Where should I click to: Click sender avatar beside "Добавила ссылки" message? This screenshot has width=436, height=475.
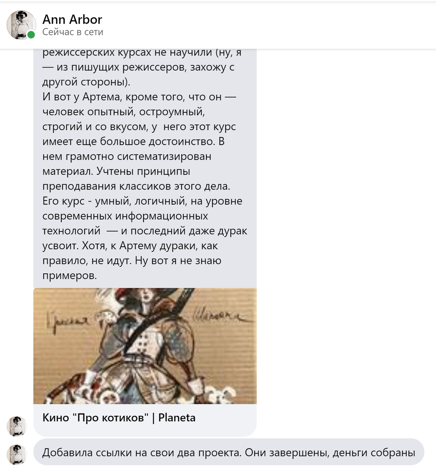17,454
